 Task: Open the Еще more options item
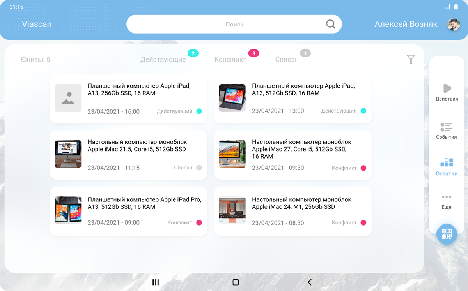[447, 202]
